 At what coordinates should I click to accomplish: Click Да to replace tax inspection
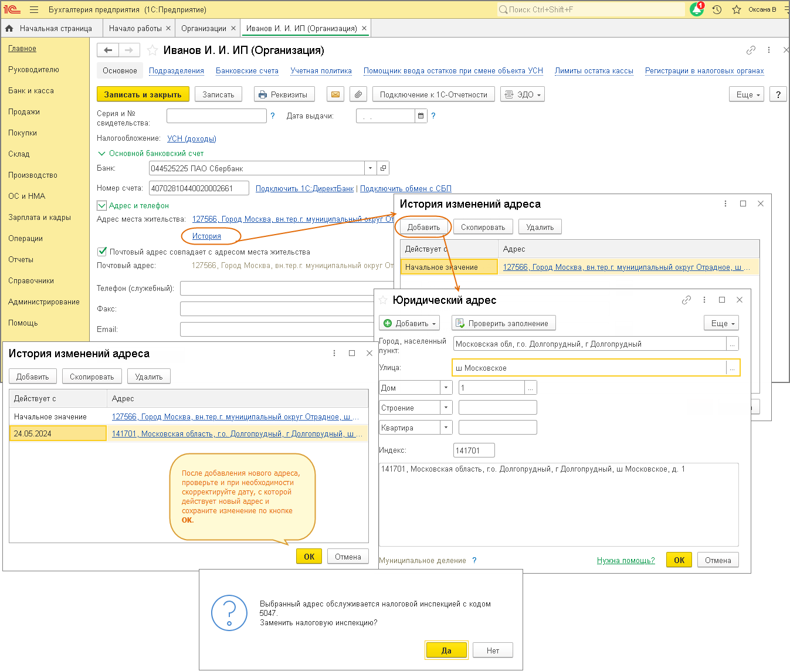click(446, 650)
